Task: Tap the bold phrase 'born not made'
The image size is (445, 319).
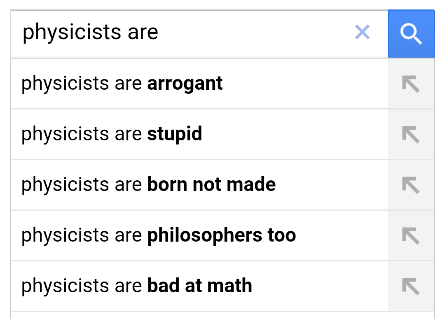Action: [x=211, y=185]
